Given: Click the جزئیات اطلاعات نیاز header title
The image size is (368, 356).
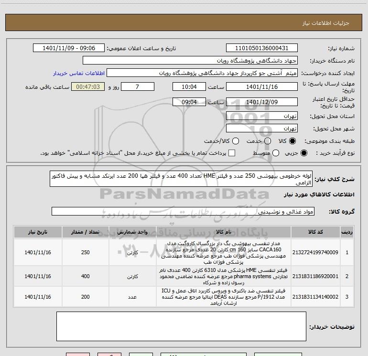Looking at the screenshot, I should click(326, 23).
